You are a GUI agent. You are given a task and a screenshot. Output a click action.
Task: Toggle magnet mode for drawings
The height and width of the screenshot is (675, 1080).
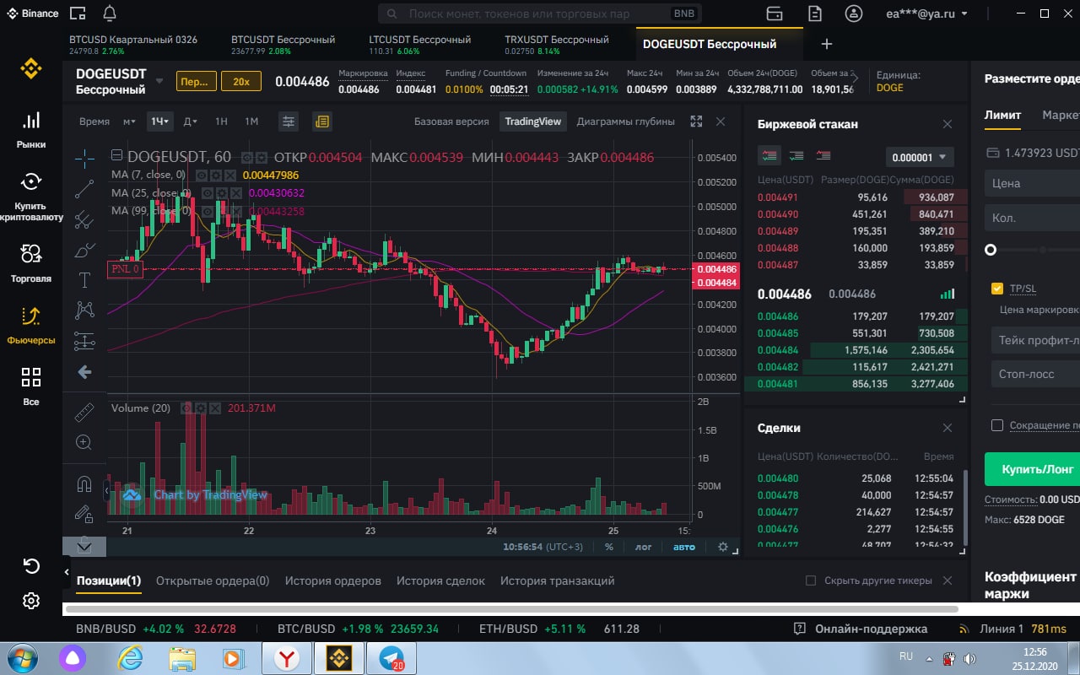[x=84, y=484]
